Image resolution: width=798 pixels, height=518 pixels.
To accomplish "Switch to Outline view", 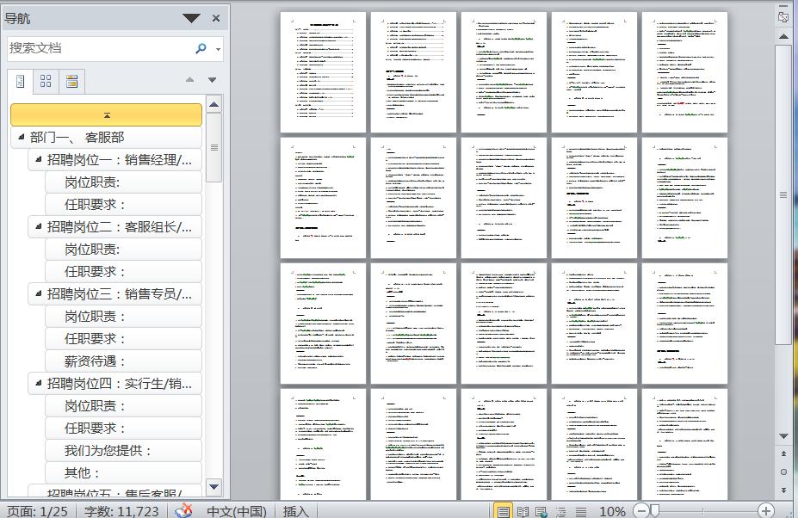I will (561, 511).
